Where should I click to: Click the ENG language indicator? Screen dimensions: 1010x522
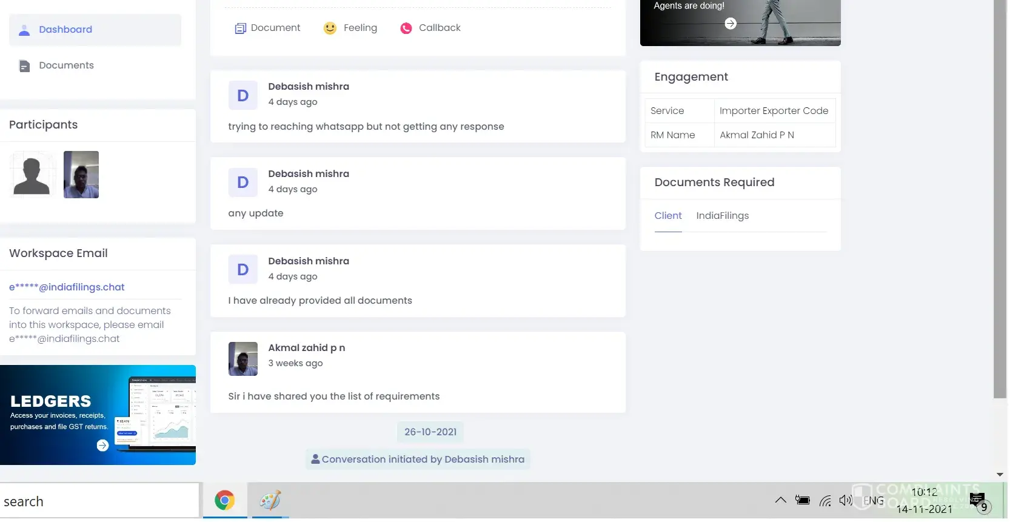click(874, 501)
